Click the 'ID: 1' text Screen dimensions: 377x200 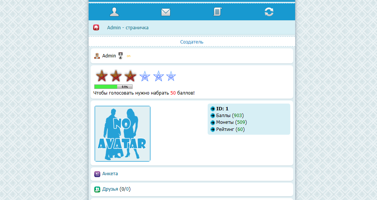point(222,109)
